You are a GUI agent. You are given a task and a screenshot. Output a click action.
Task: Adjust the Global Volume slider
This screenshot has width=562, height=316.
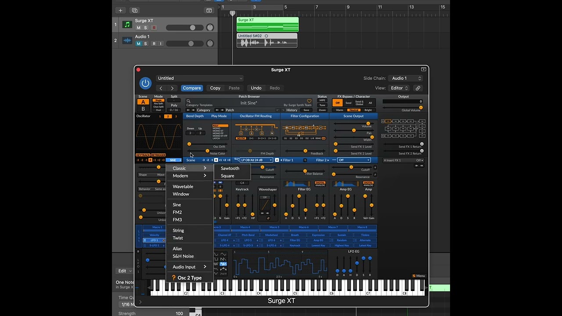coord(402,107)
